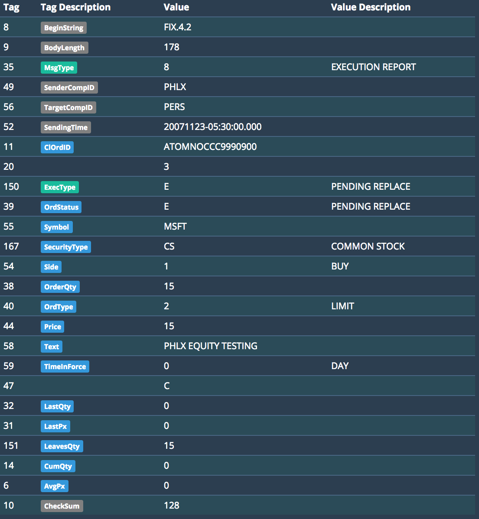Click the Symbol tag badge
Viewport: 479px width, 519px height.
pyautogui.click(x=56, y=227)
